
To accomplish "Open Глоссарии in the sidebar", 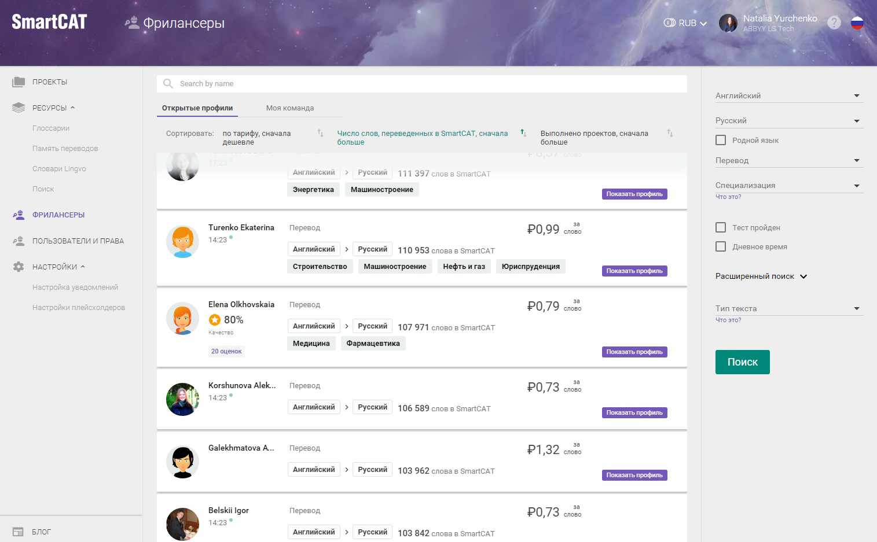I will pos(51,128).
